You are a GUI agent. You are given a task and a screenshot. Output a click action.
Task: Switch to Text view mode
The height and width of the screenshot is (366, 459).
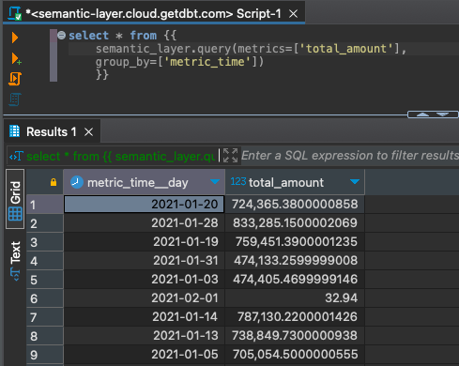click(x=15, y=261)
